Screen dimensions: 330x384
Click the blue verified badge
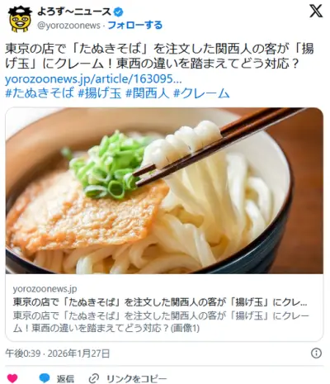(119, 12)
